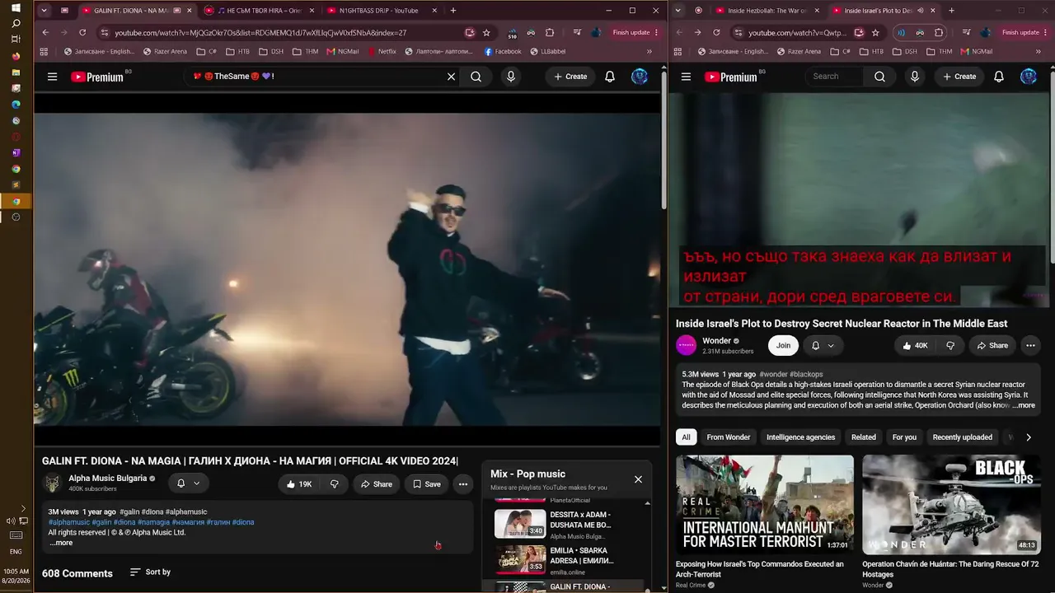This screenshot has width=1055, height=593.
Task: Open Sort by comments dropdown
Action: [x=150, y=572]
